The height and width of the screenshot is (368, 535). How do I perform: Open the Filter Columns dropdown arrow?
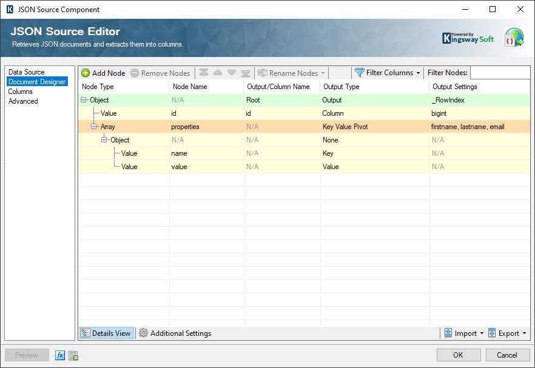[x=419, y=73]
